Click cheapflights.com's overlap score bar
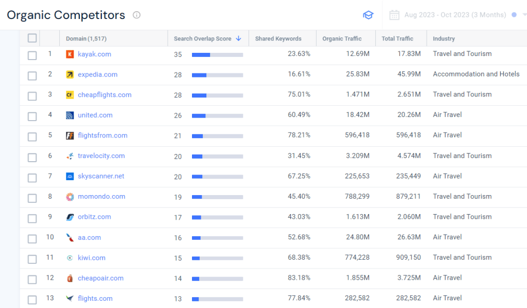This screenshot has height=308, width=527. [x=217, y=94]
